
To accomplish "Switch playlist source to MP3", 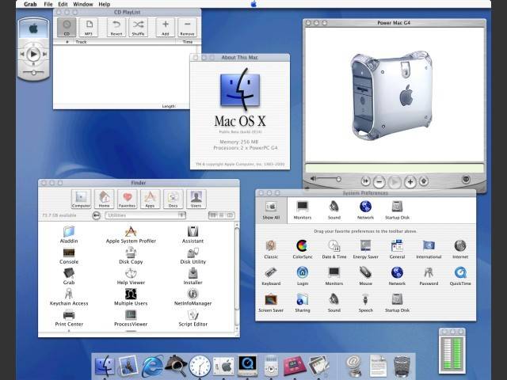I will coord(89,26).
